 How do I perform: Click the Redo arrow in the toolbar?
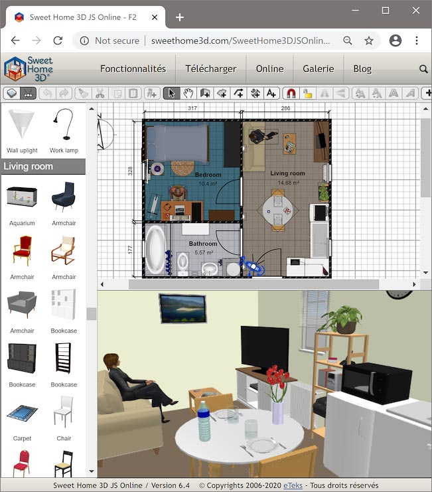(x=64, y=93)
